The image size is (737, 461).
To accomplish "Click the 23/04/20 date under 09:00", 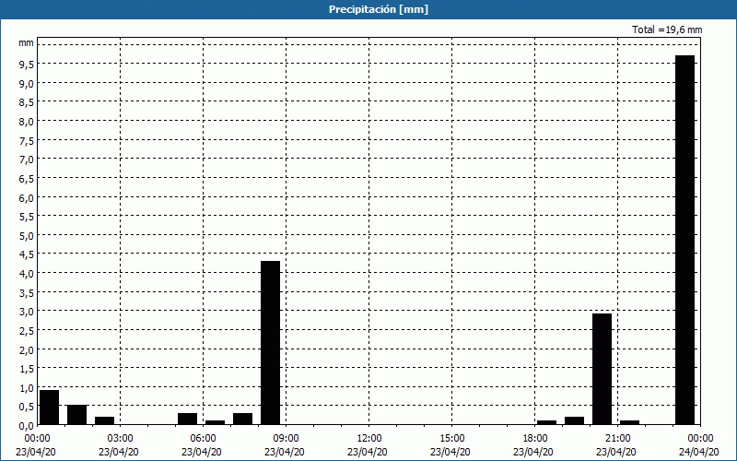I will click(285, 452).
